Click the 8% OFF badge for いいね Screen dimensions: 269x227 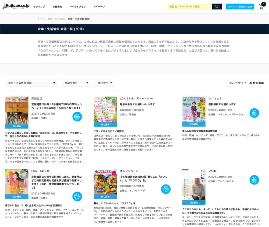click(x=254, y=180)
